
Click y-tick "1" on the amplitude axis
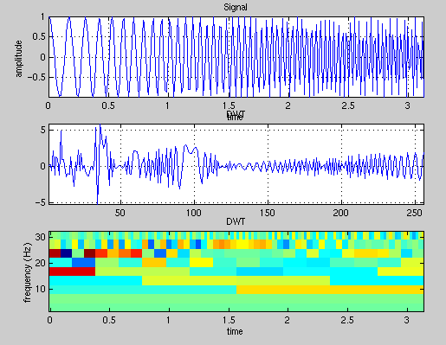(x=43, y=16)
